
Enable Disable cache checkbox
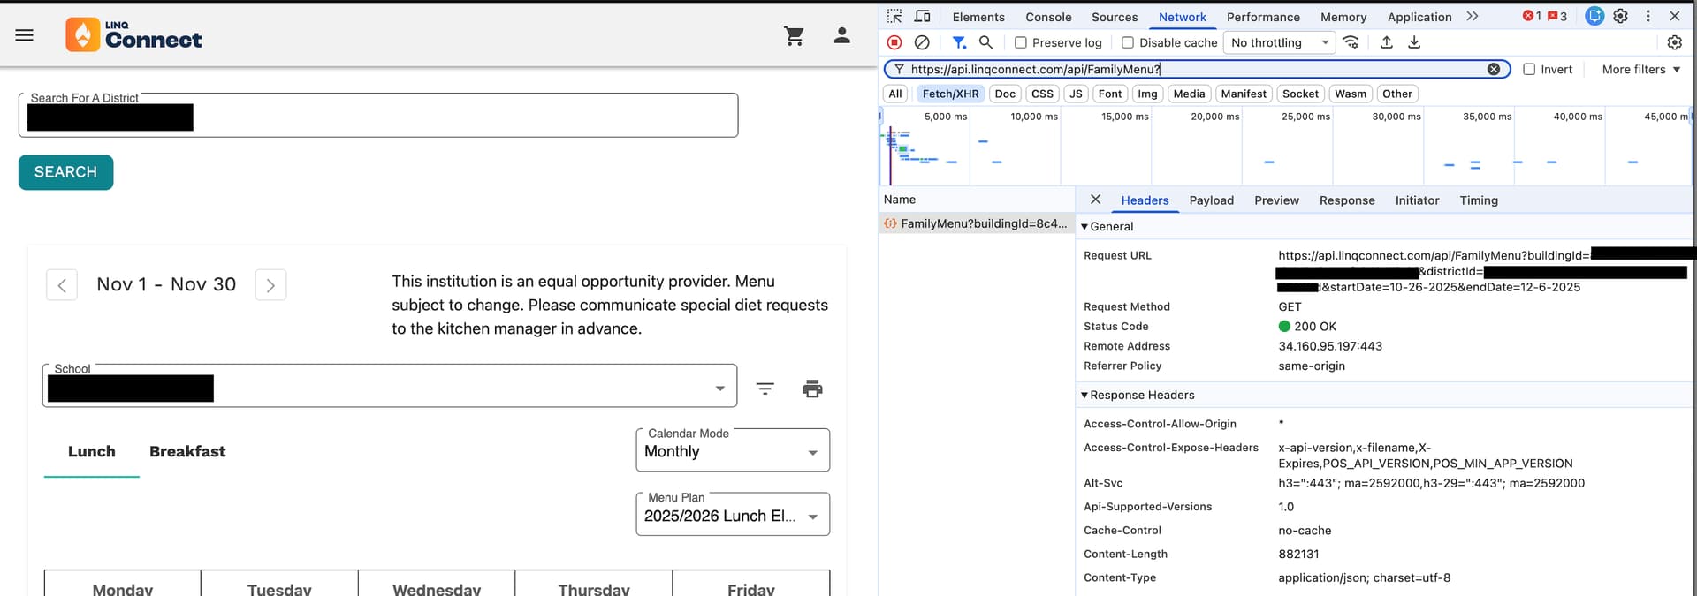1128,42
